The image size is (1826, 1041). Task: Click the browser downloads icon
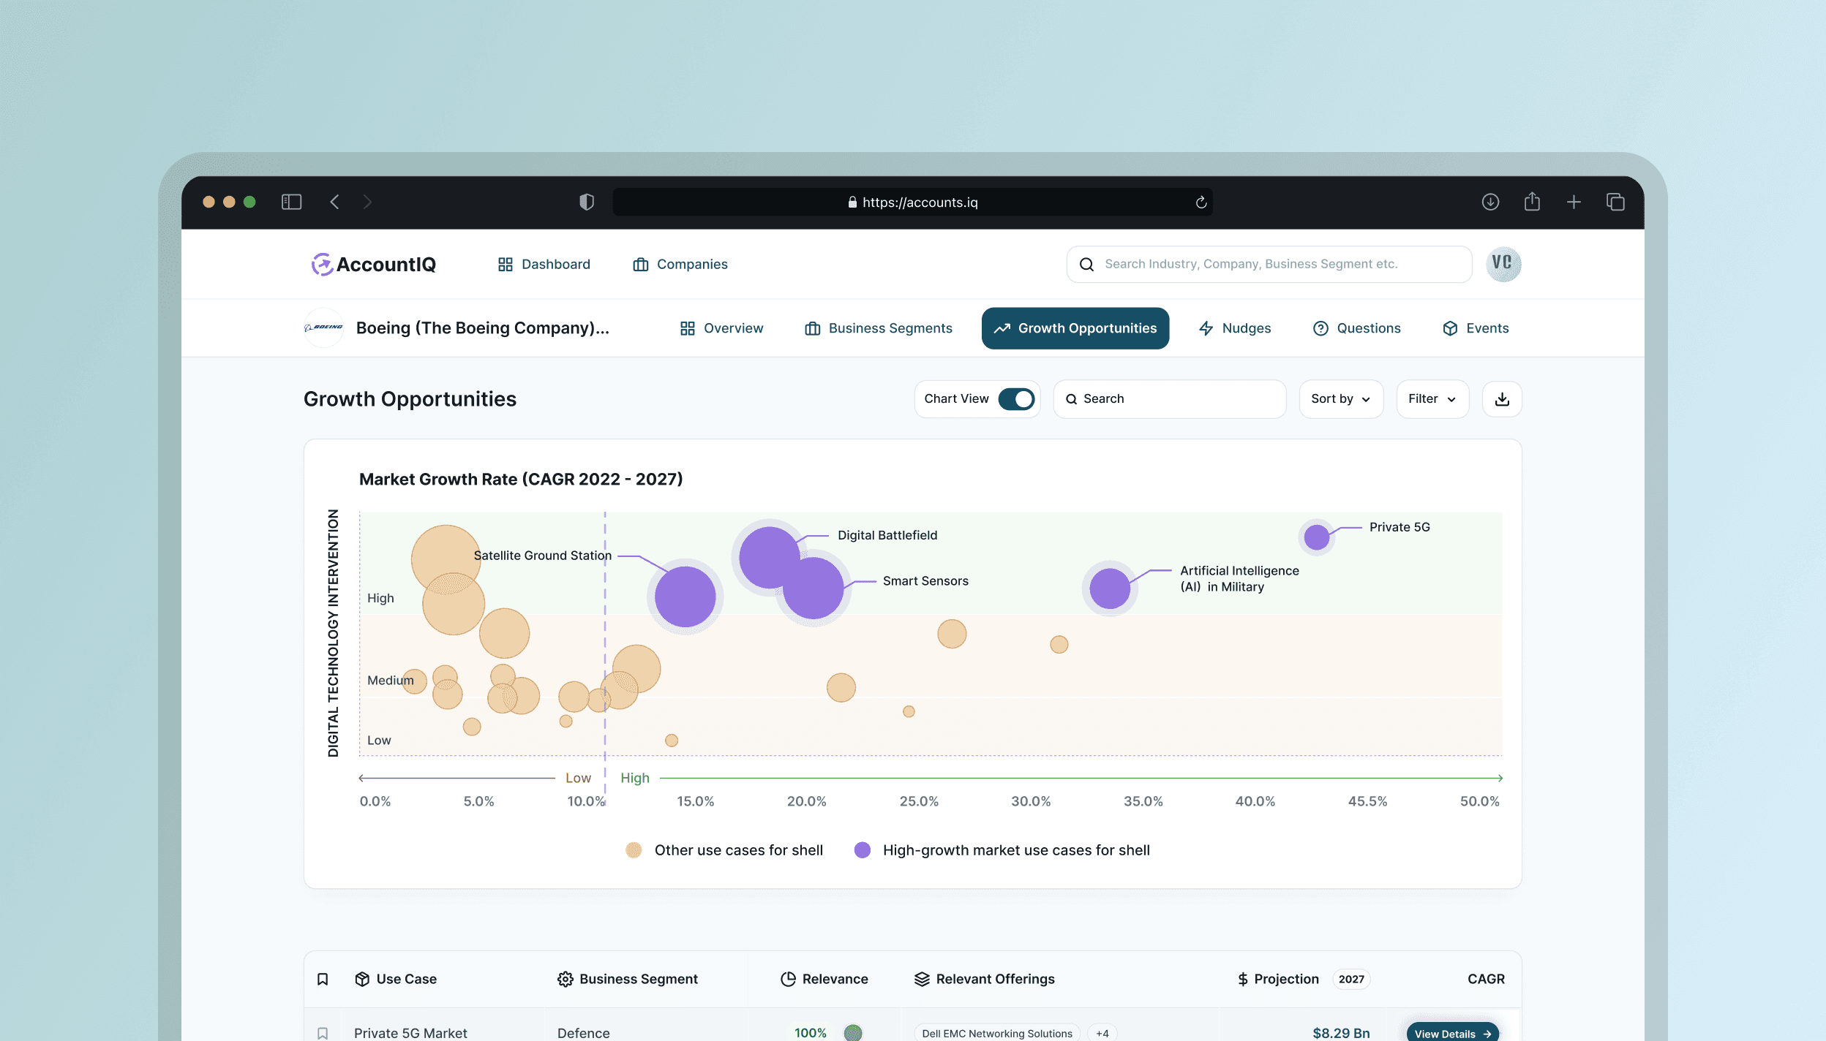[x=1490, y=202]
